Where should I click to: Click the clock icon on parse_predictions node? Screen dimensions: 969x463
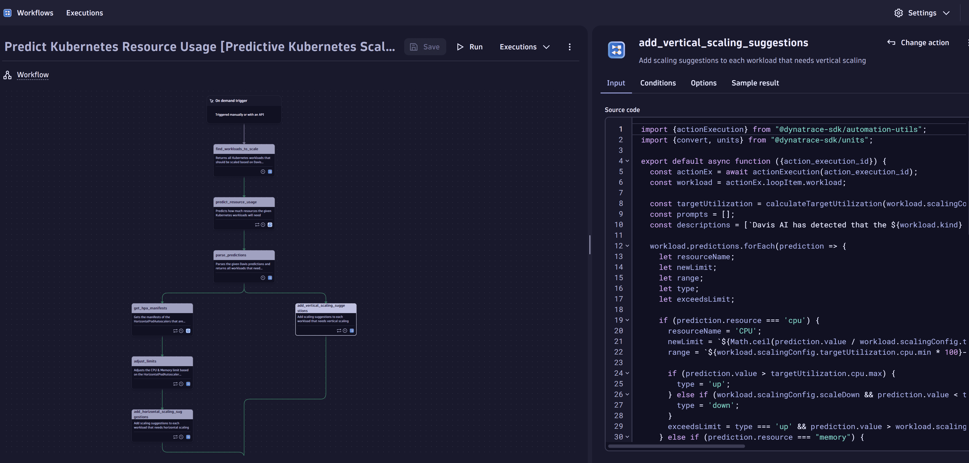pos(263,278)
